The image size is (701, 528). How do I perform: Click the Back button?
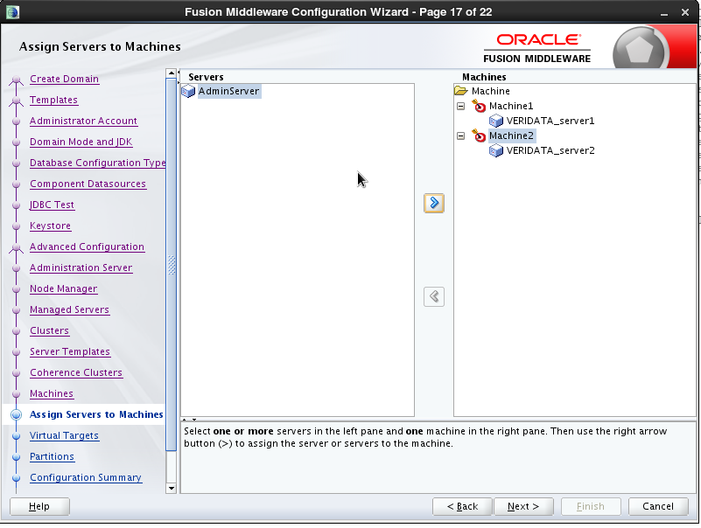pyautogui.click(x=462, y=506)
